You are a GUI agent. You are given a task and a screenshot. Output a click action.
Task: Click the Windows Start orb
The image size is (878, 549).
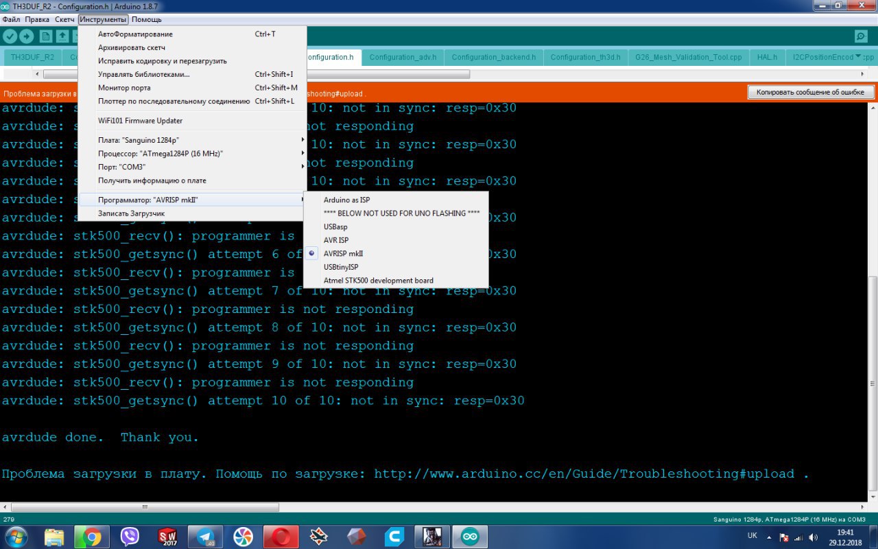tap(16, 536)
